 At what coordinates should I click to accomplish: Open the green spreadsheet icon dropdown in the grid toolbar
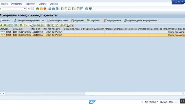pyautogui.click(x=22, y=25)
